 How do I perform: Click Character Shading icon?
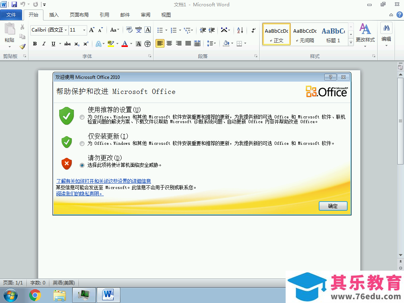[138, 44]
